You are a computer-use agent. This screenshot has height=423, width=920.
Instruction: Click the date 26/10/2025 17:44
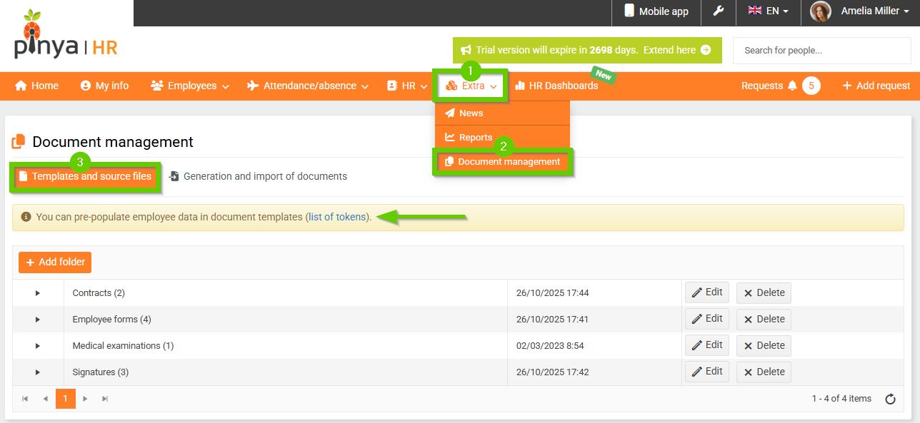pos(553,293)
